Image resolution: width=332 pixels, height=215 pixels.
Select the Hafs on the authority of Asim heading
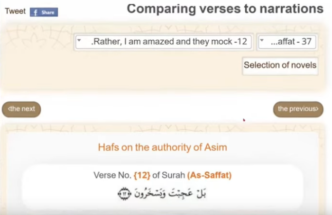point(162,147)
